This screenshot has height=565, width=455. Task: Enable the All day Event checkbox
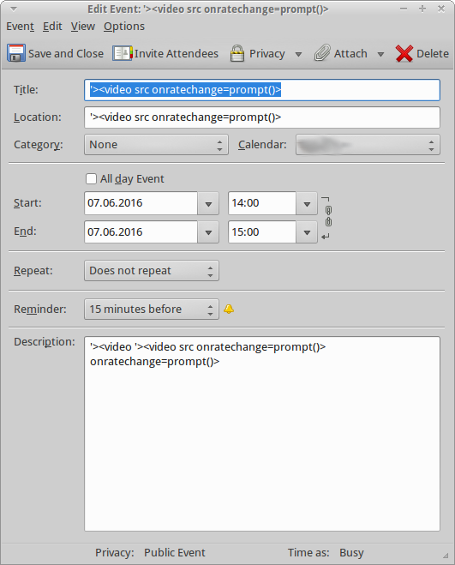[x=91, y=178]
